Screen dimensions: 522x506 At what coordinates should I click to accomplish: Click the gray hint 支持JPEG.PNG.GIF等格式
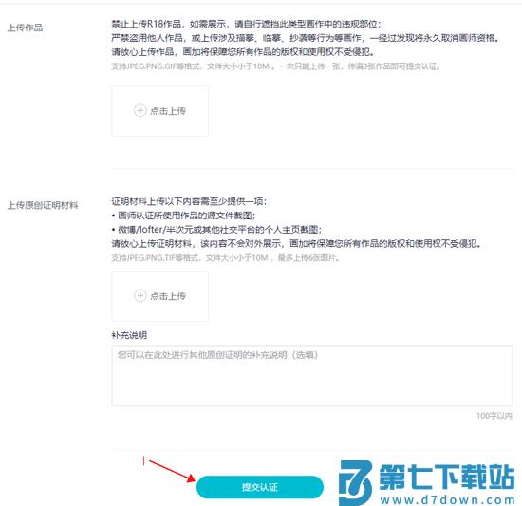coord(276,66)
